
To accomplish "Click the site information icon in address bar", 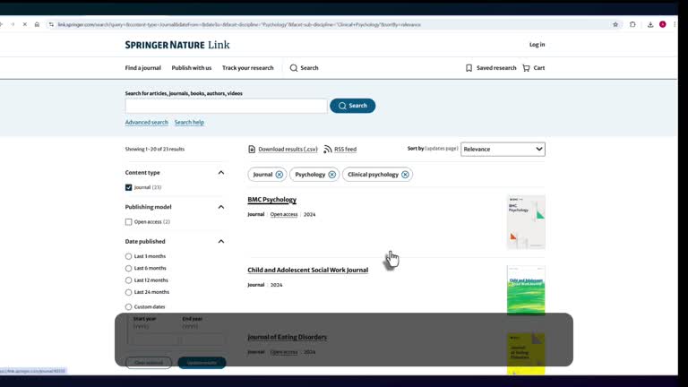I will (51, 24).
